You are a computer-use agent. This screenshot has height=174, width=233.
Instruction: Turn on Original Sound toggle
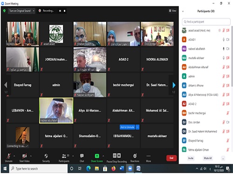[20, 11]
